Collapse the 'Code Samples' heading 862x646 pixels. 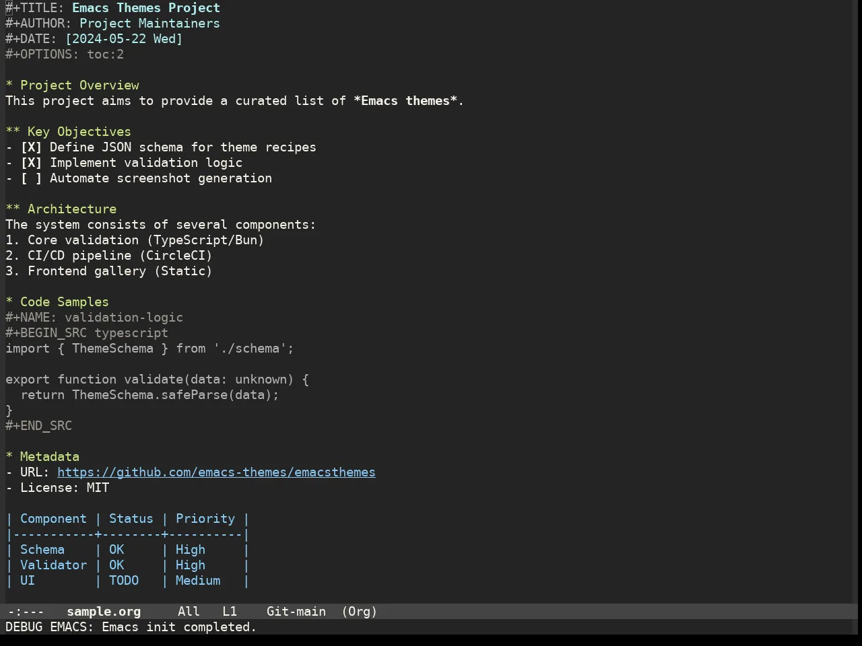[57, 302]
